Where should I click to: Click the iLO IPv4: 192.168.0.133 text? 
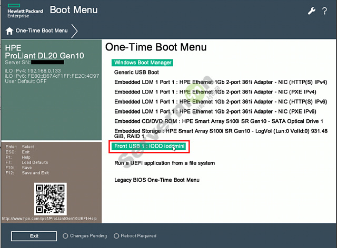point(33,70)
